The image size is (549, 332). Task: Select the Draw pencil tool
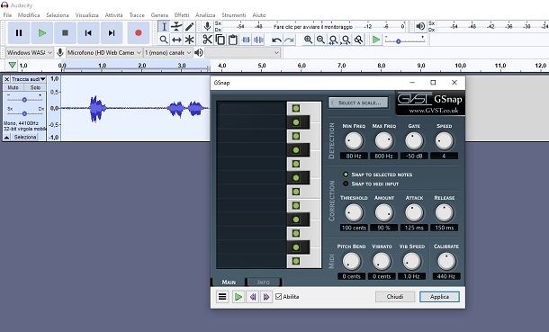189,27
